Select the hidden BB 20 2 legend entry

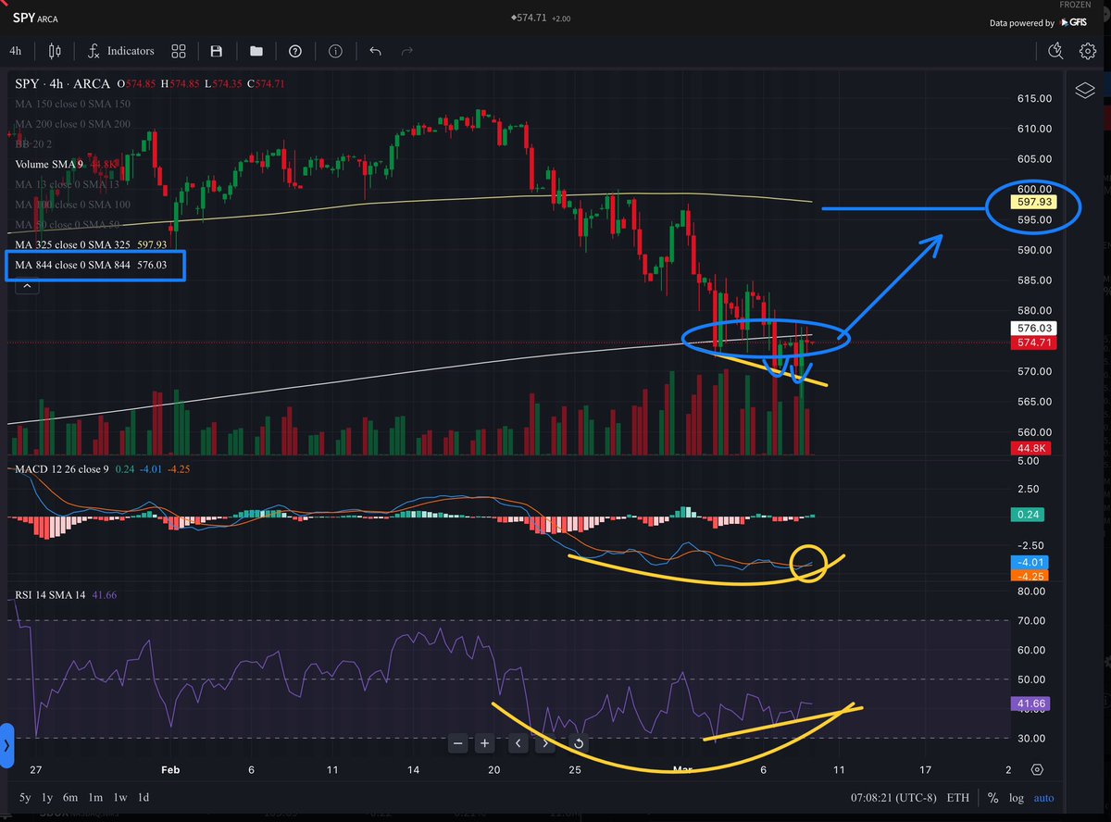point(33,143)
